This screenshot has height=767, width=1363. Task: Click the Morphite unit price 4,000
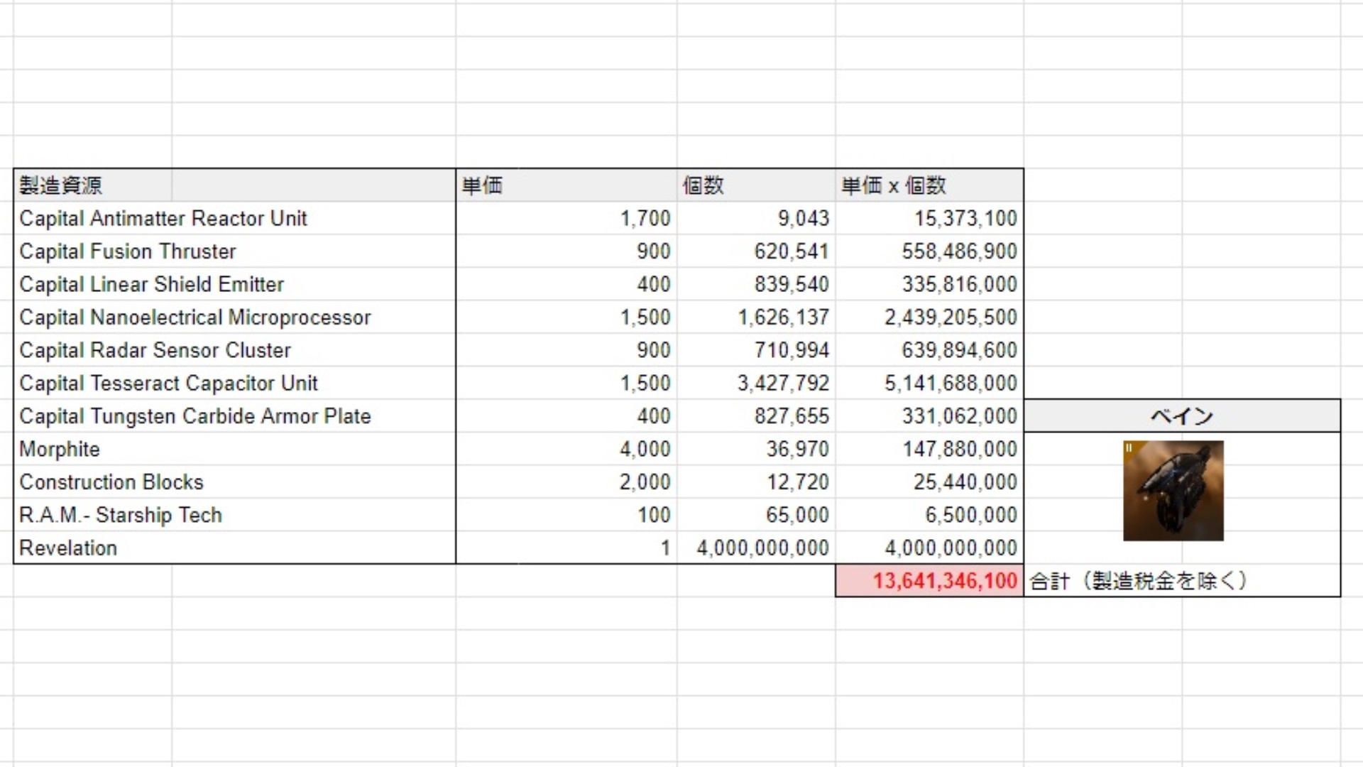coord(566,450)
